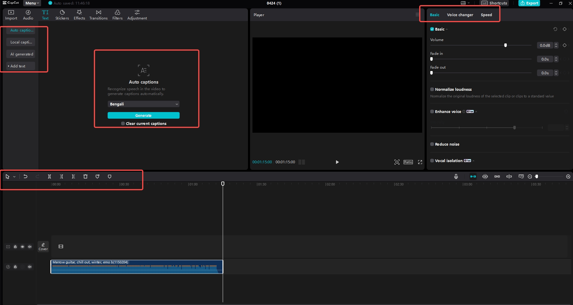Open the Filters panel
This screenshot has width=573, height=305.
117,14
